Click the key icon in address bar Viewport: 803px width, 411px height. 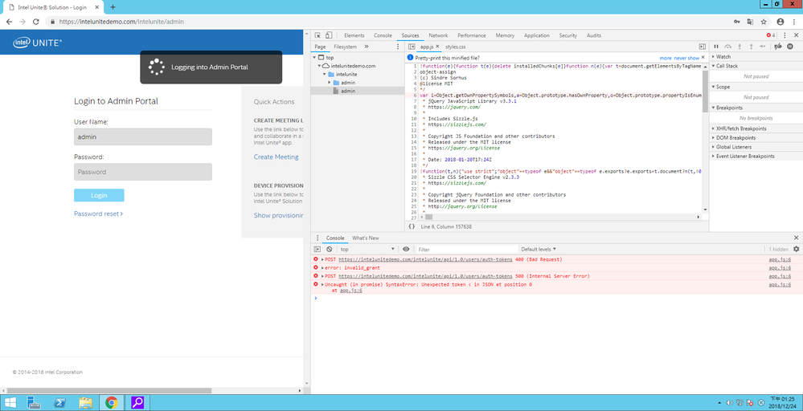tap(736, 22)
